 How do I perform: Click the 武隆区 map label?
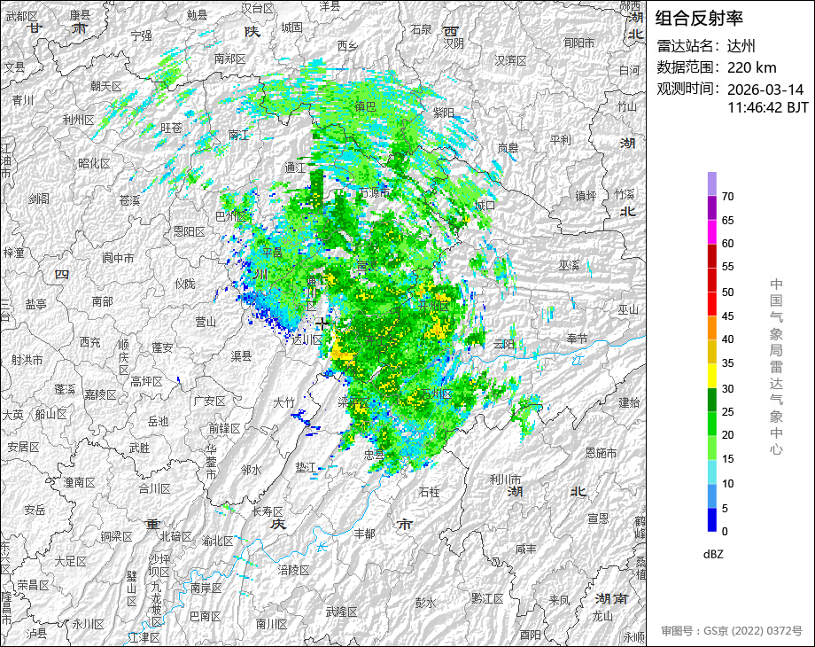tap(341, 612)
